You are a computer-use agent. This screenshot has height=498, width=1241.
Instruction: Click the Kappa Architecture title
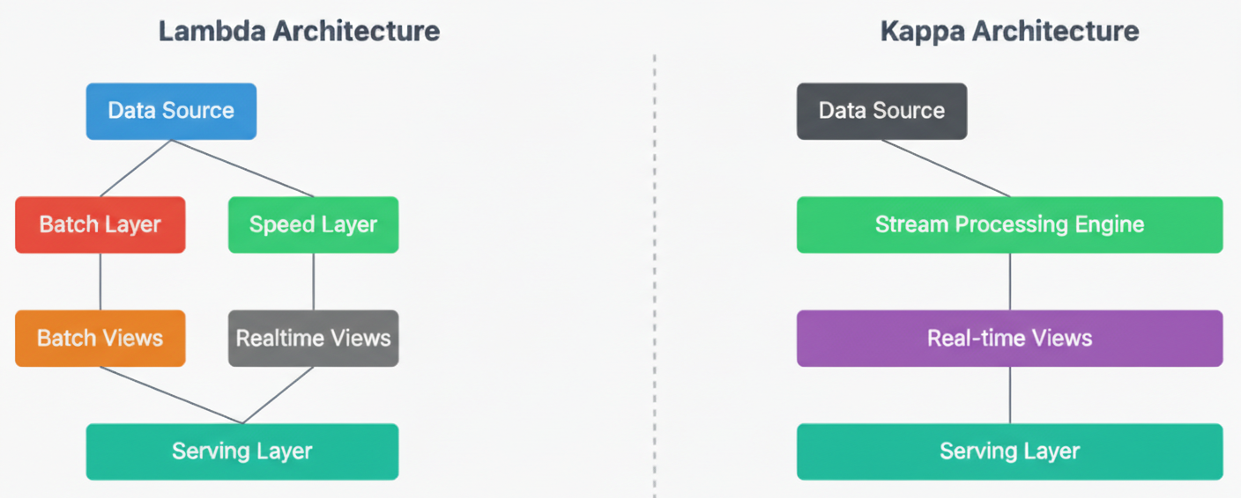tap(1010, 32)
